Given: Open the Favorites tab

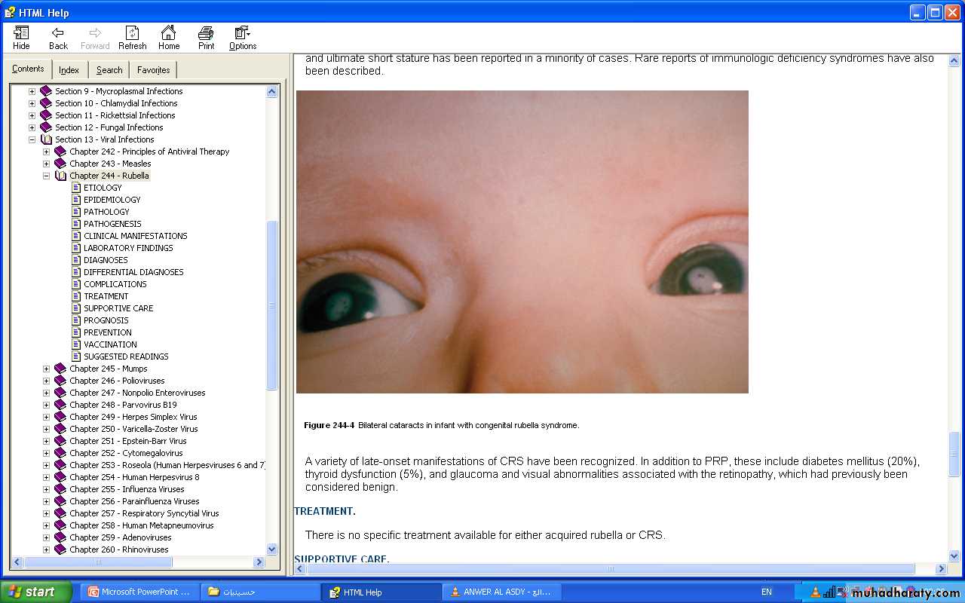Looking at the screenshot, I should pos(153,70).
